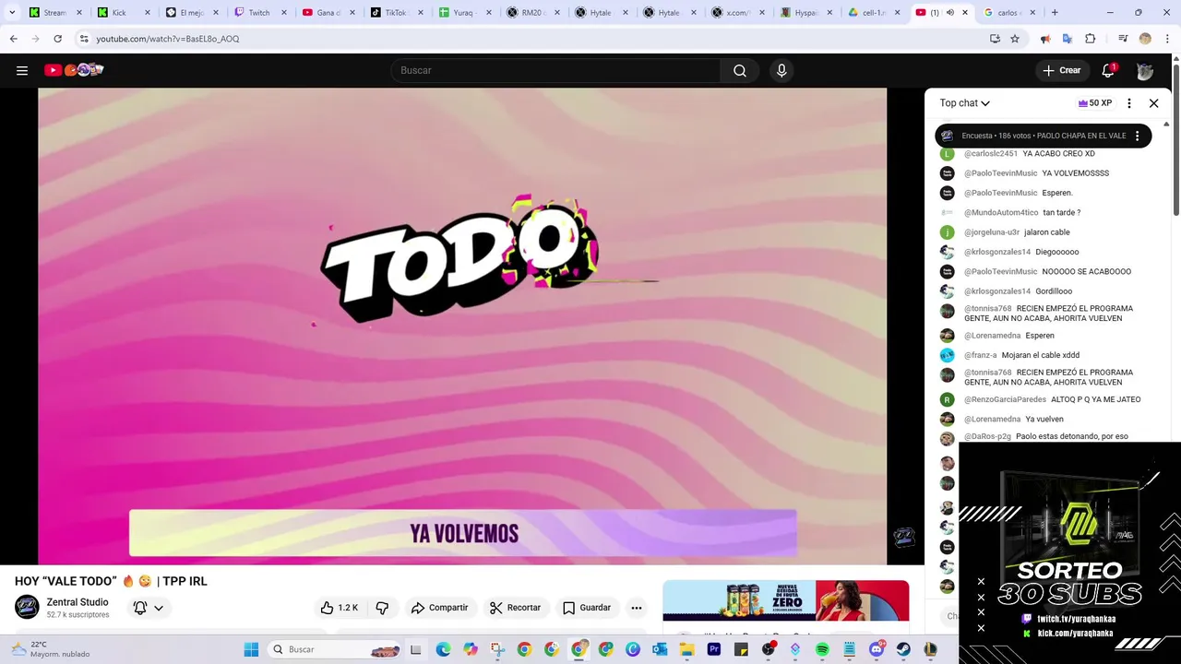Image resolution: width=1181 pixels, height=664 pixels.
Task: Open the Chrome profile avatar
Action: [x=1145, y=39]
